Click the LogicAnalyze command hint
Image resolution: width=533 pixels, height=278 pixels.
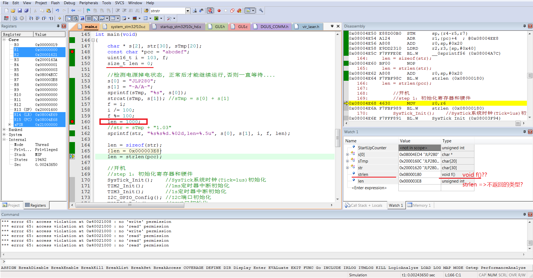pyautogui.click(x=403, y=268)
